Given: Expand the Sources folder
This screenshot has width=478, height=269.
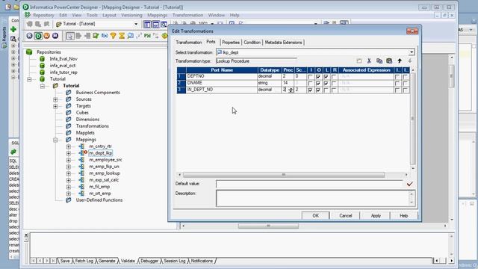Looking at the screenshot, I should pos(55,99).
